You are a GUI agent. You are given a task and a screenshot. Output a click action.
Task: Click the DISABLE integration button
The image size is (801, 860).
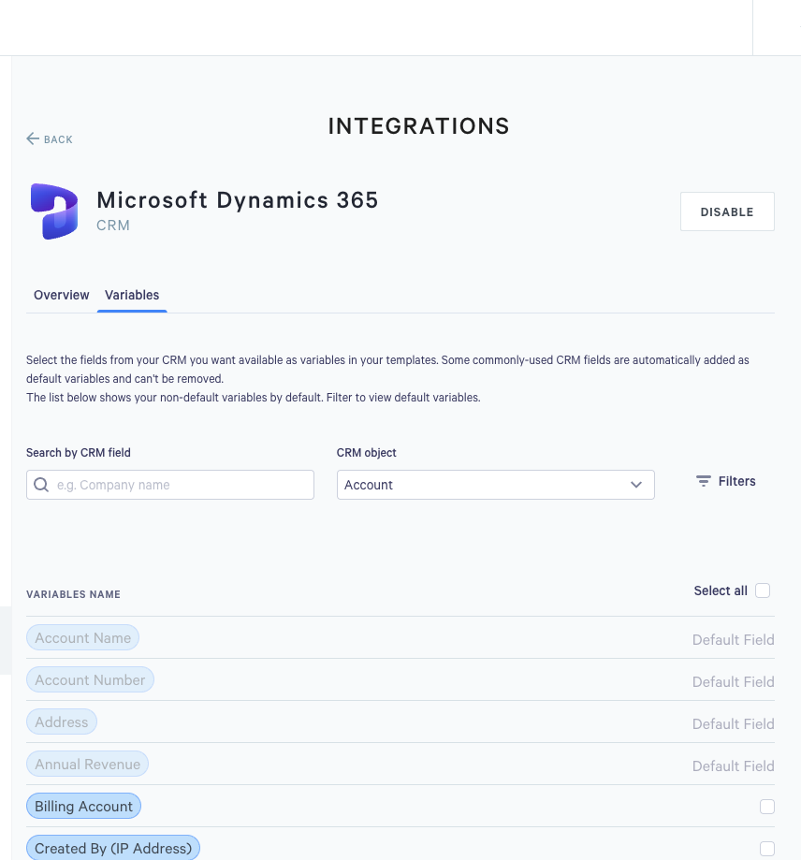click(x=727, y=211)
